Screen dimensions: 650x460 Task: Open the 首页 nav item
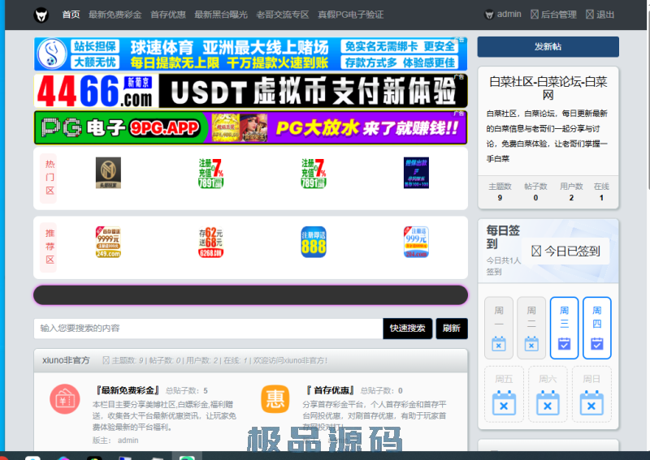point(71,15)
